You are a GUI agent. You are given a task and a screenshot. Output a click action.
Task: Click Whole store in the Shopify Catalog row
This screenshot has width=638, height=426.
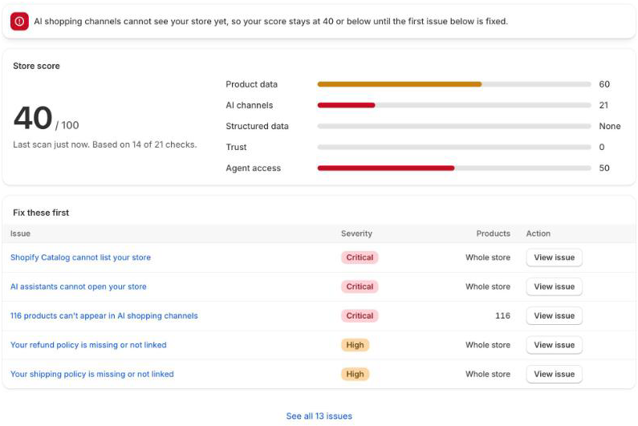point(488,258)
